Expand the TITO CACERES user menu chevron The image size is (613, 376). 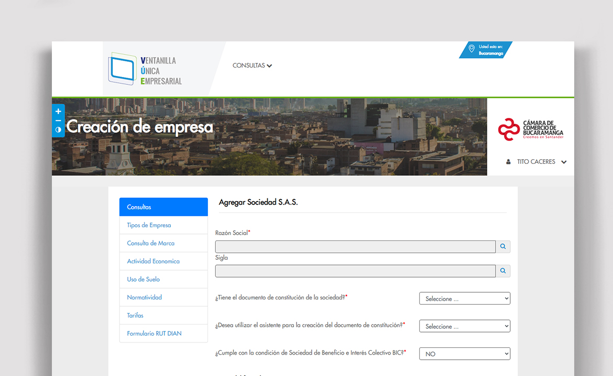[564, 162]
